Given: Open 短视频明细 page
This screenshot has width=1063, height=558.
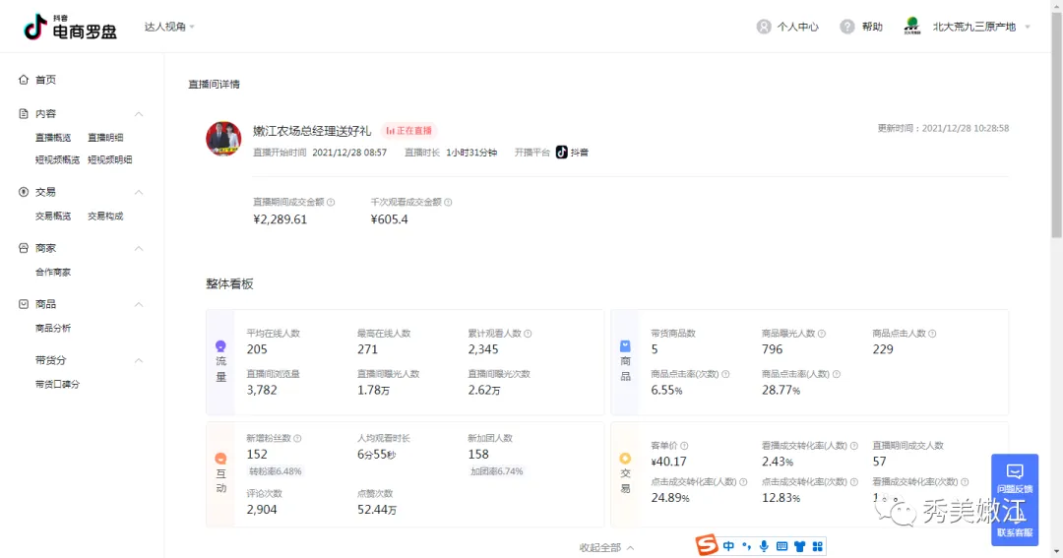Looking at the screenshot, I should pyautogui.click(x=110, y=159).
